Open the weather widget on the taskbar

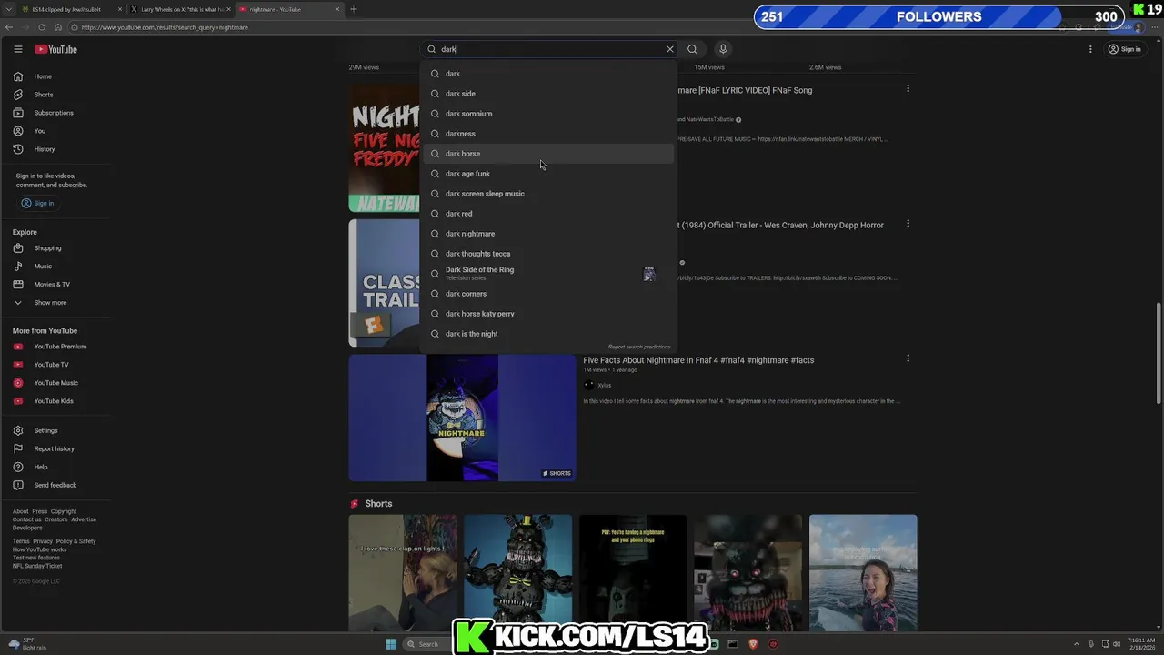27,644
